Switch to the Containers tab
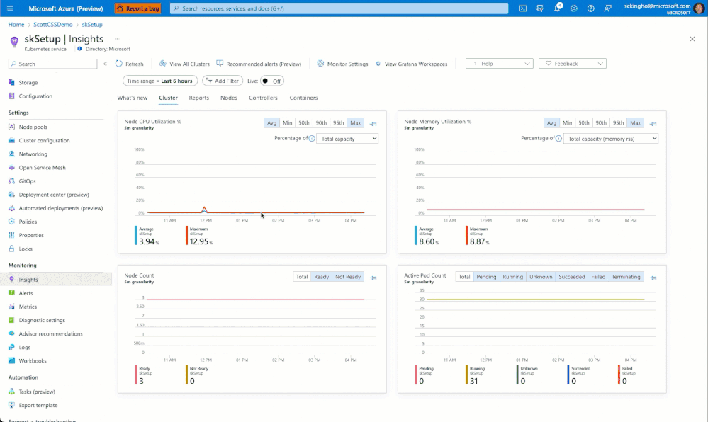This screenshot has width=708, height=422. 303,98
